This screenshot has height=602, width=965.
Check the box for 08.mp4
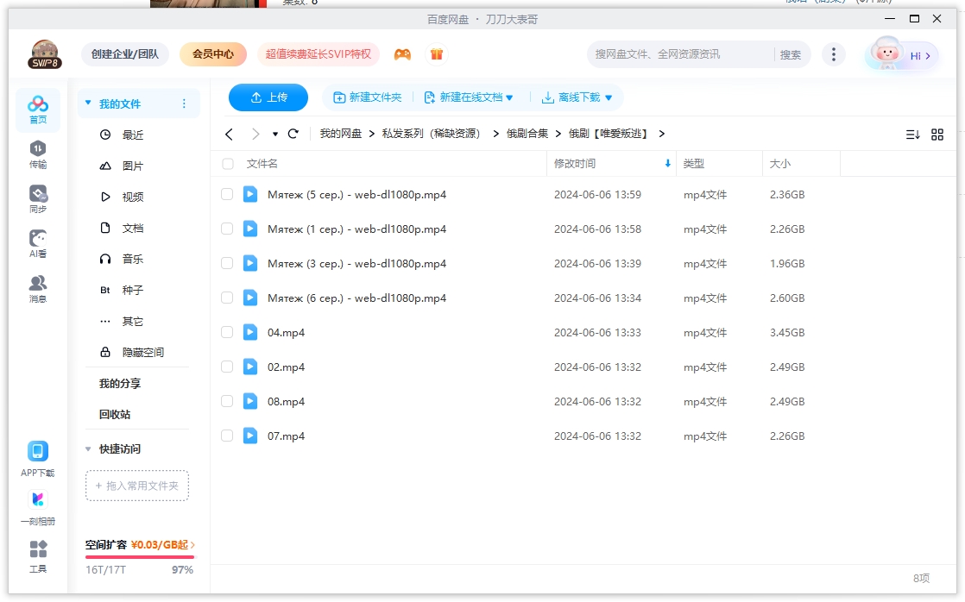click(227, 401)
